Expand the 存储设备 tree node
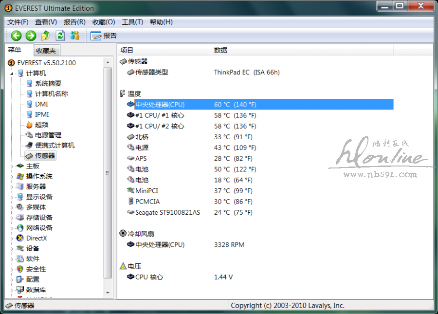The width and height of the screenshot is (438, 314). click(12, 218)
